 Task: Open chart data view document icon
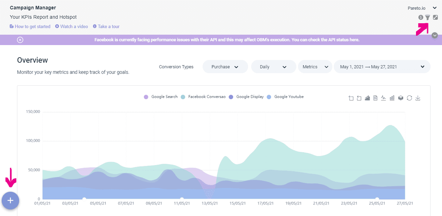[x=375, y=98]
